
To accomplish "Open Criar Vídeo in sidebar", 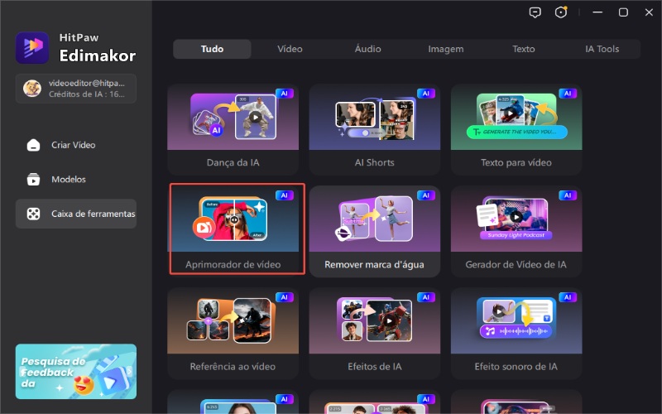I will tap(76, 145).
